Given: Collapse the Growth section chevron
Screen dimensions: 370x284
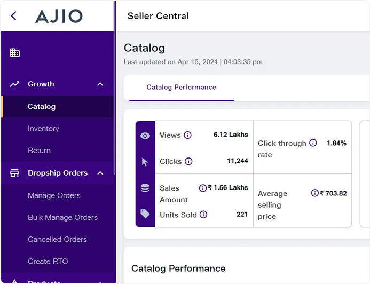Looking at the screenshot, I should click(x=100, y=84).
